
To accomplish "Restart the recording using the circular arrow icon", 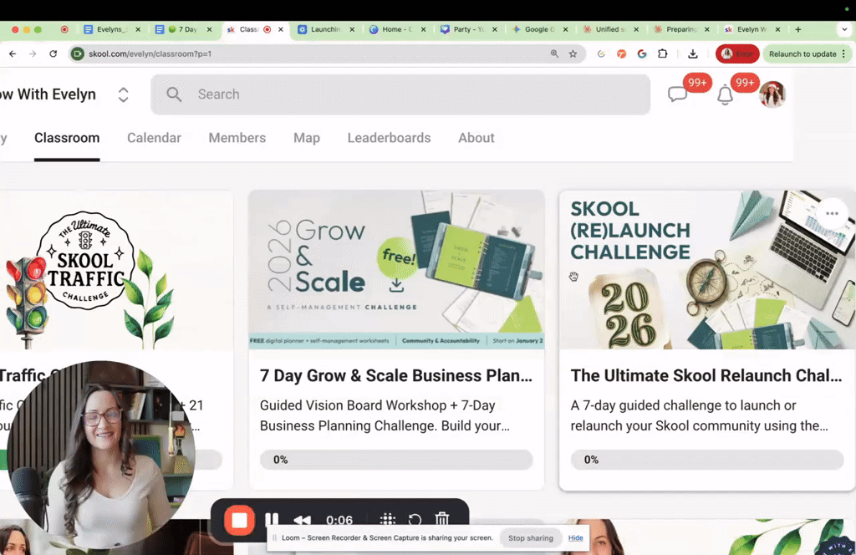I will pos(414,519).
